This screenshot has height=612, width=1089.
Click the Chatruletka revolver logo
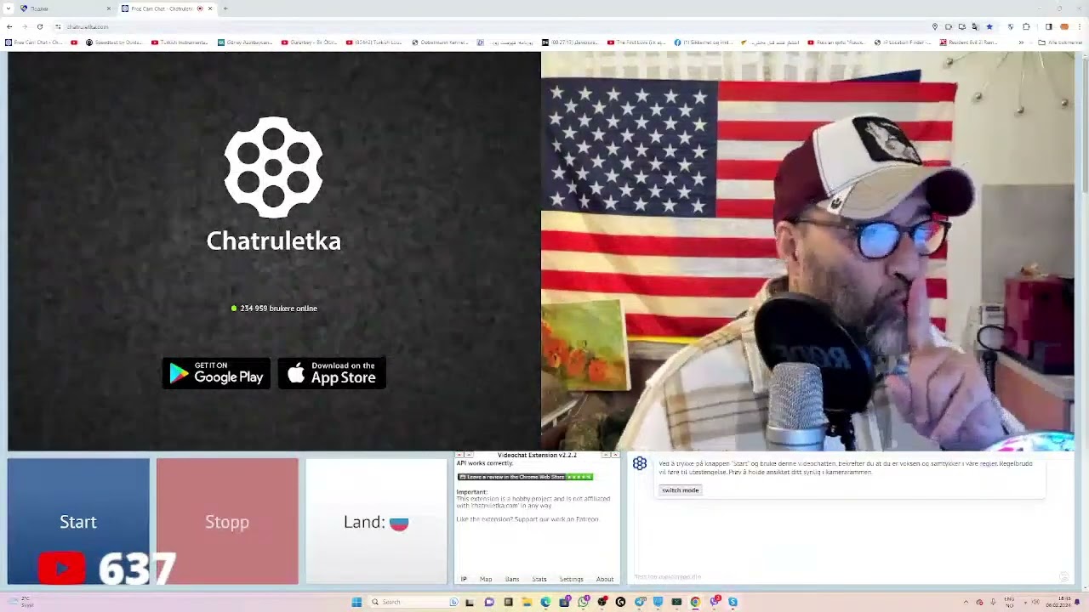[273, 167]
